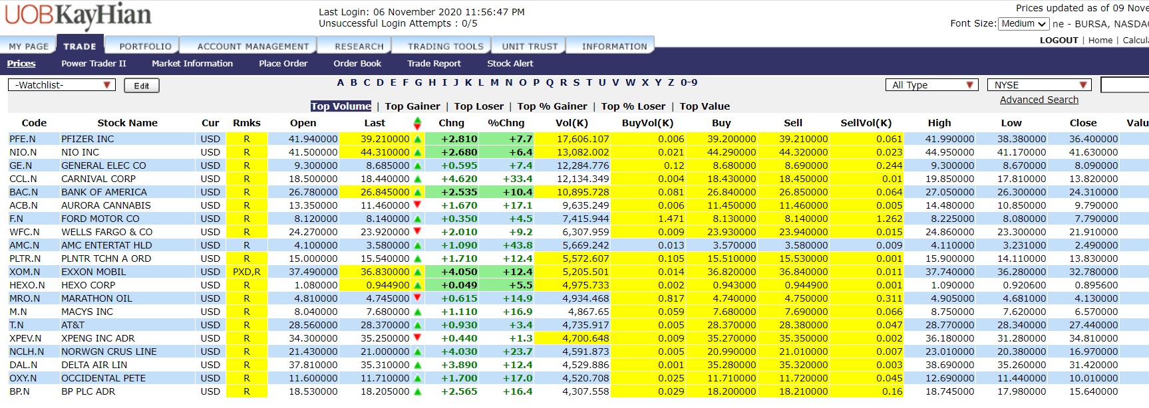
Task: Filter stocks by letter M
Action: point(494,83)
